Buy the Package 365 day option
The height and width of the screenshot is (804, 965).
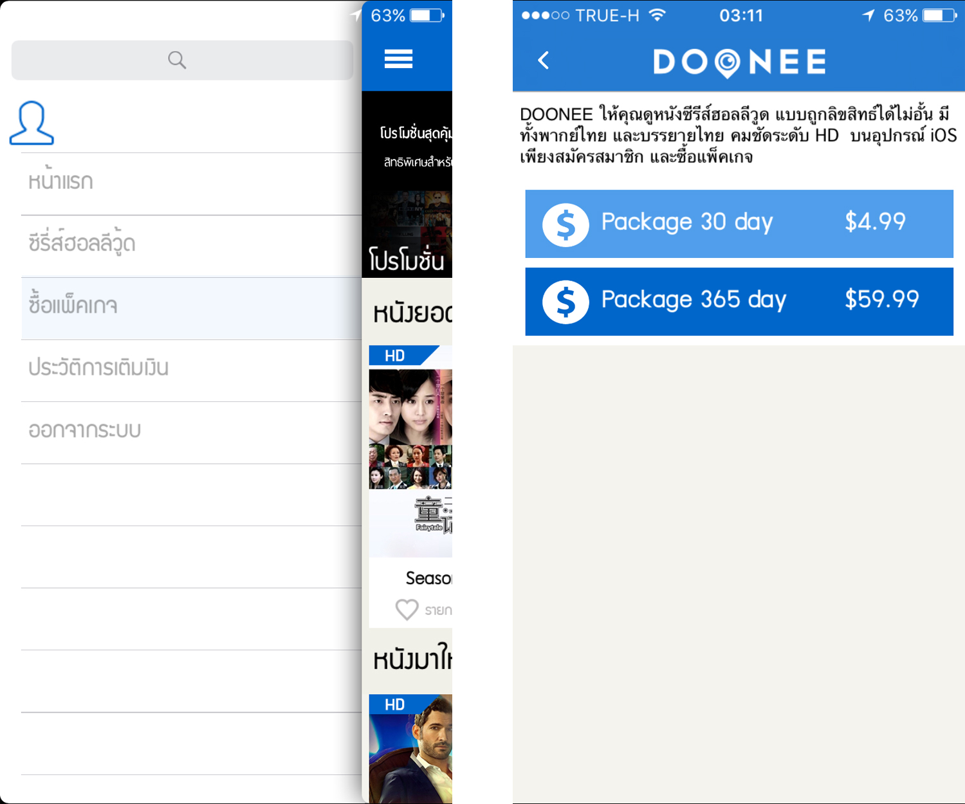pos(739,302)
